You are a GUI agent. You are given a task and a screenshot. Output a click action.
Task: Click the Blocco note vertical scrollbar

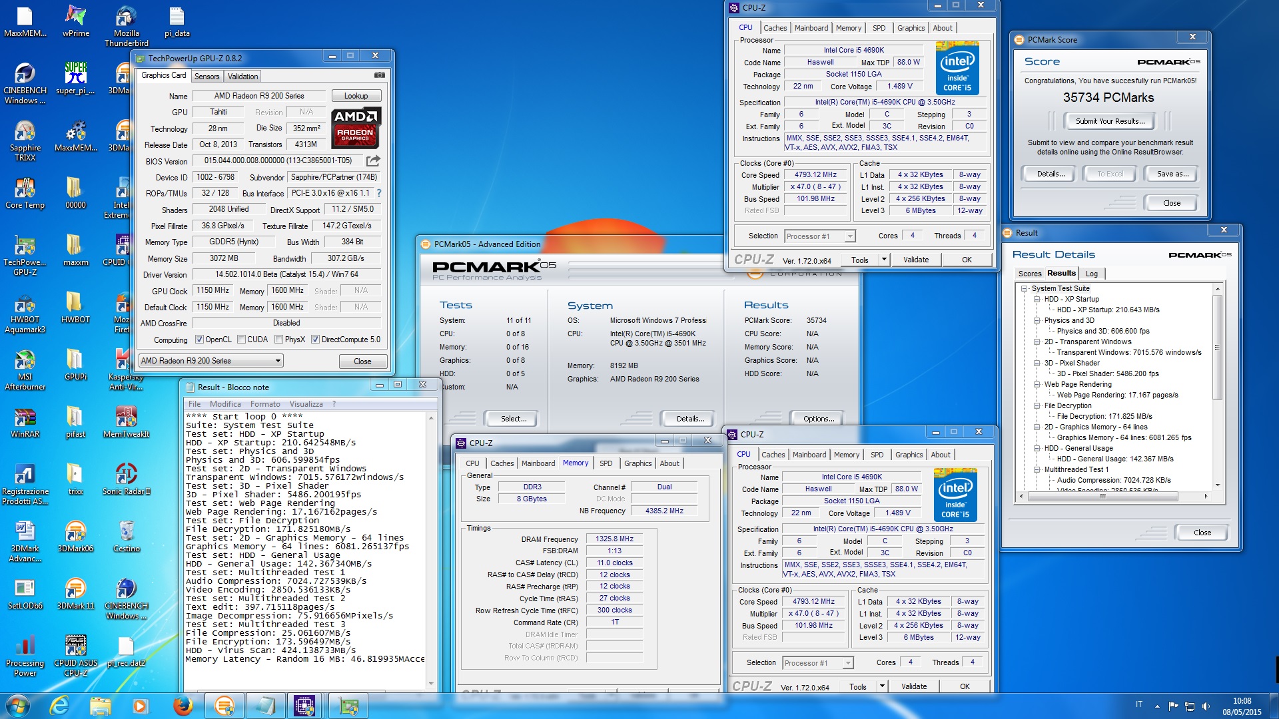pyautogui.click(x=431, y=551)
